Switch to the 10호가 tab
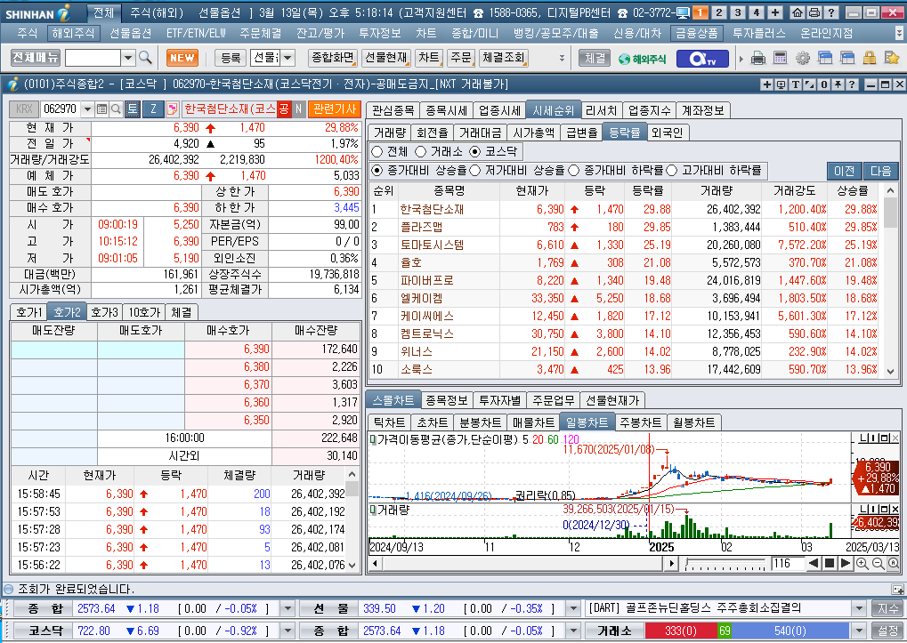The image size is (907, 643). point(144,312)
